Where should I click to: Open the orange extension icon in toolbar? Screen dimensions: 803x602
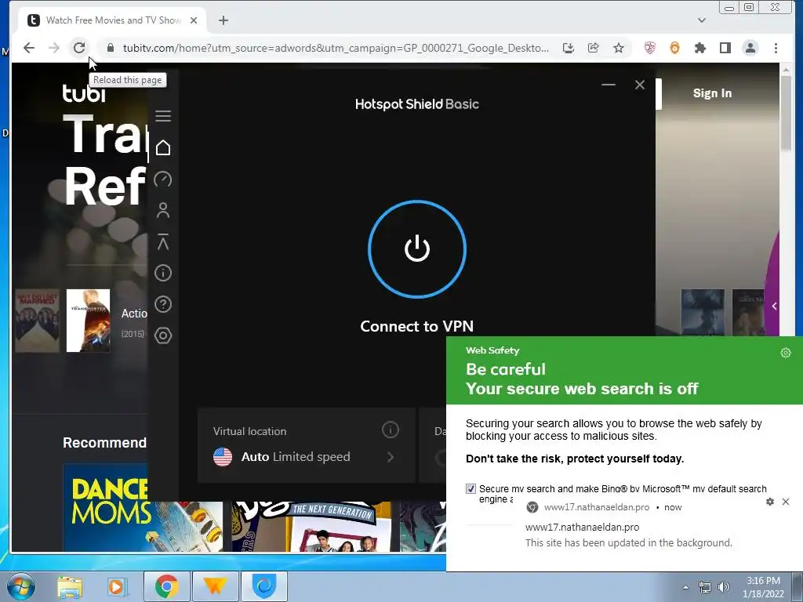675,48
